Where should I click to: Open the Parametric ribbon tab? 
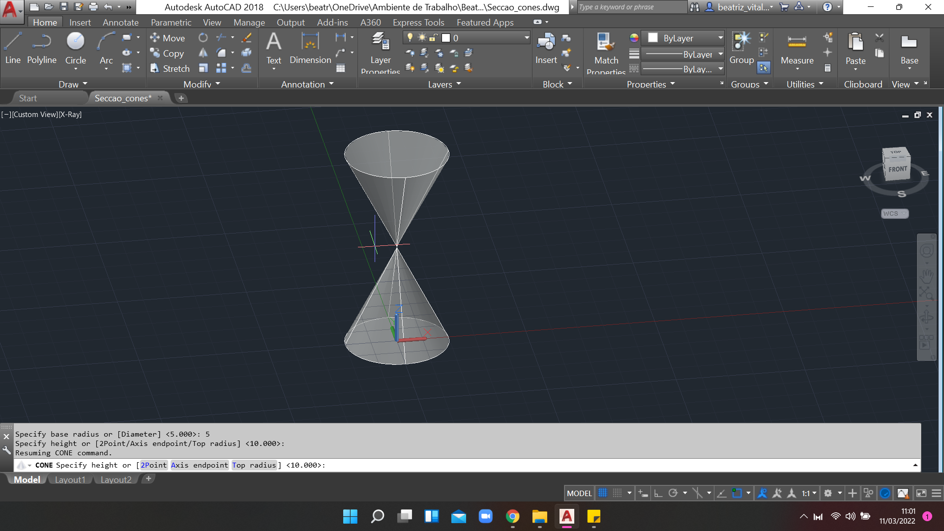tap(171, 22)
